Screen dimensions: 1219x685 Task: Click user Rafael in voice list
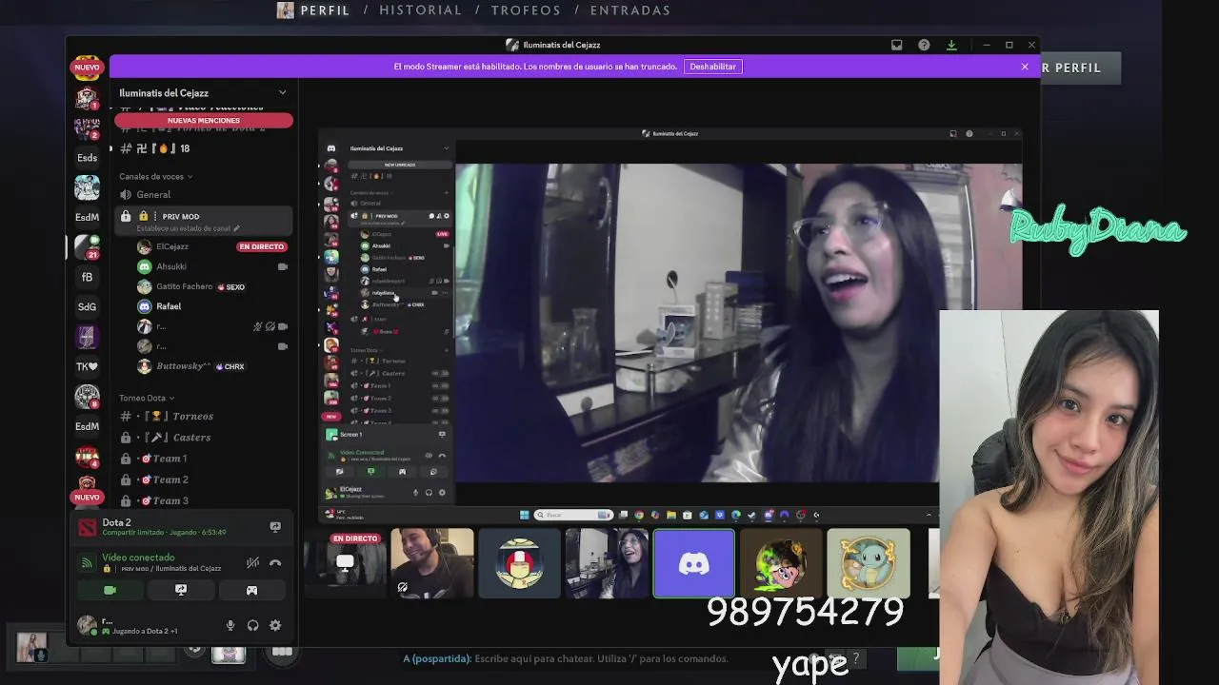click(169, 306)
